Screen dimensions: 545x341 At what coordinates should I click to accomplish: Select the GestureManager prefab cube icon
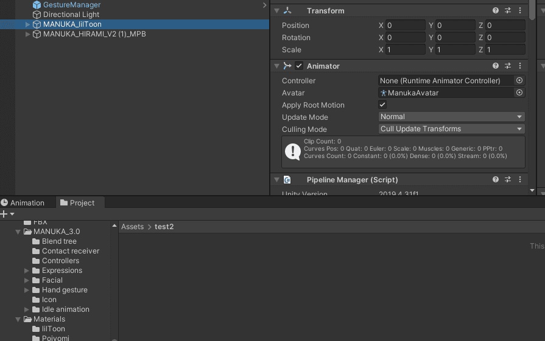[37, 5]
